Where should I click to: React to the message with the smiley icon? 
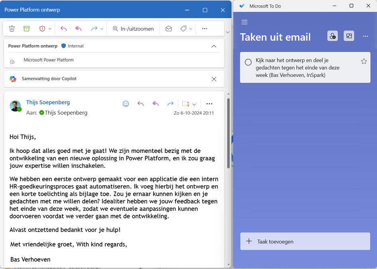[126, 104]
